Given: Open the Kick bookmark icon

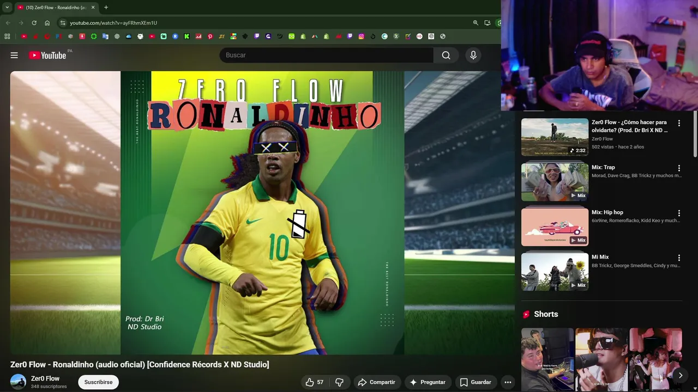Looking at the screenshot, I should [186, 36].
